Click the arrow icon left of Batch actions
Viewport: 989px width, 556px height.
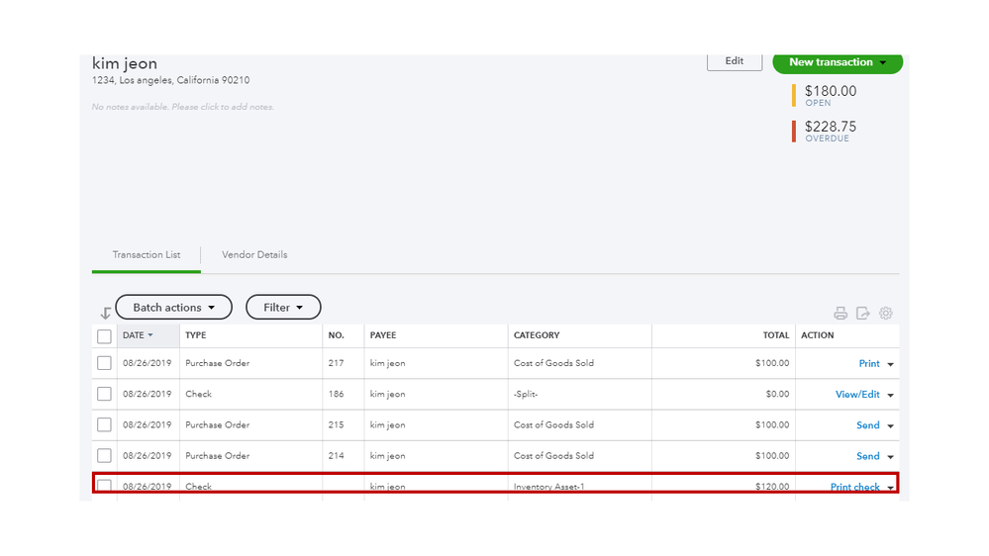pos(105,313)
